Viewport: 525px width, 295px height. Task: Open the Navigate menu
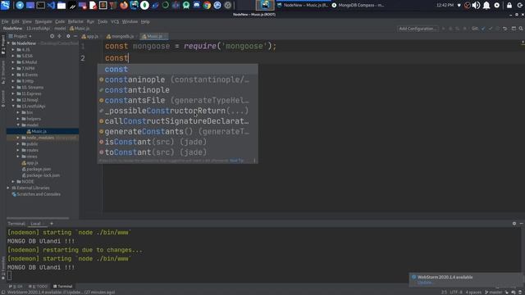tap(43, 21)
